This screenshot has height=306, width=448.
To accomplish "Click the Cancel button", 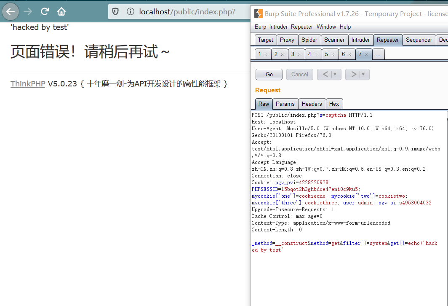I will pyautogui.click(x=300, y=74).
